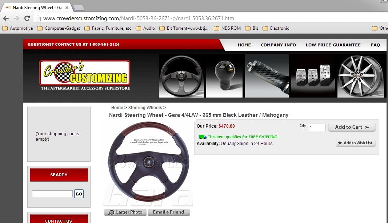Viewport: 388px width, 223px height.
Task: Open a new browser tab
Action: coord(79,8)
